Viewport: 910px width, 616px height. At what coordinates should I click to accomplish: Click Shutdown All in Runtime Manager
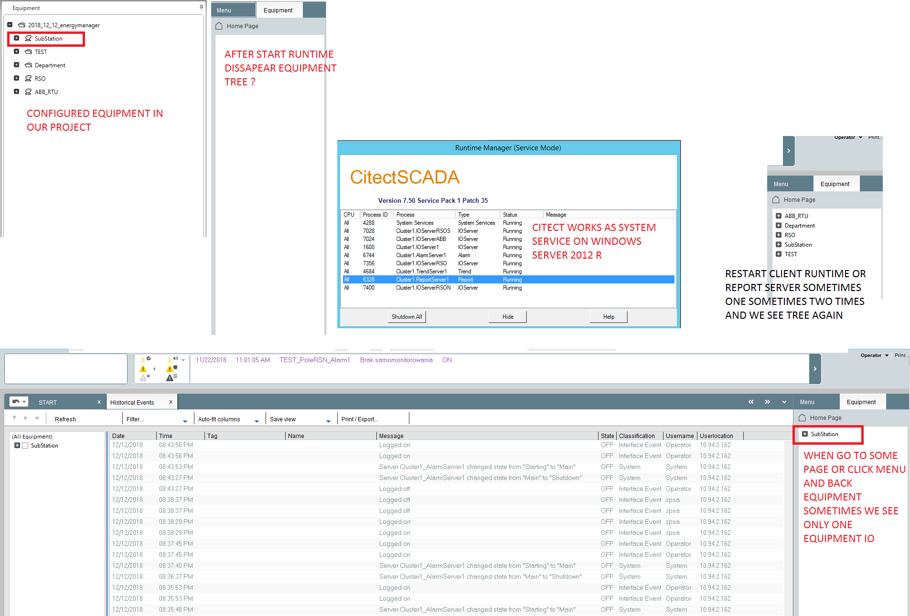407,317
